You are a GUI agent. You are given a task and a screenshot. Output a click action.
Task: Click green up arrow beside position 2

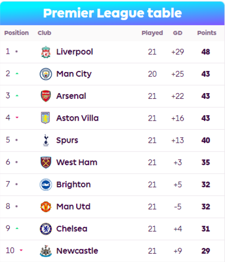17,73
